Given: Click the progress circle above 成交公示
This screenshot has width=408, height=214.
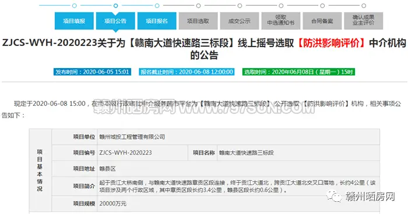Looking at the screenshot, I should pos(240,5).
